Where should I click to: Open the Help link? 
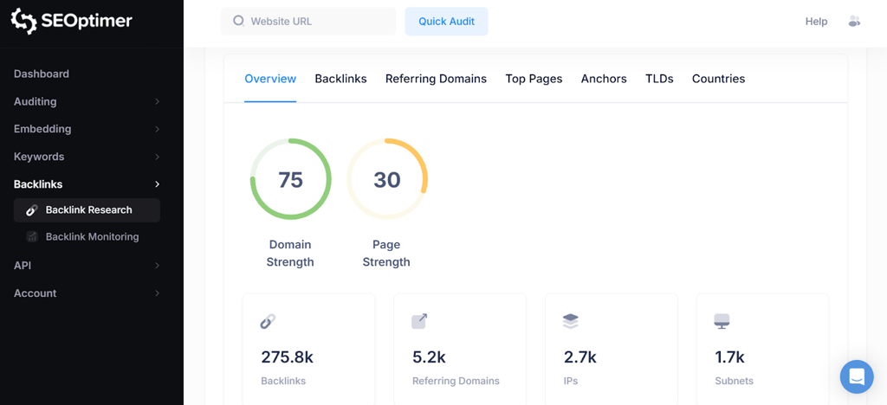tap(816, 22)
